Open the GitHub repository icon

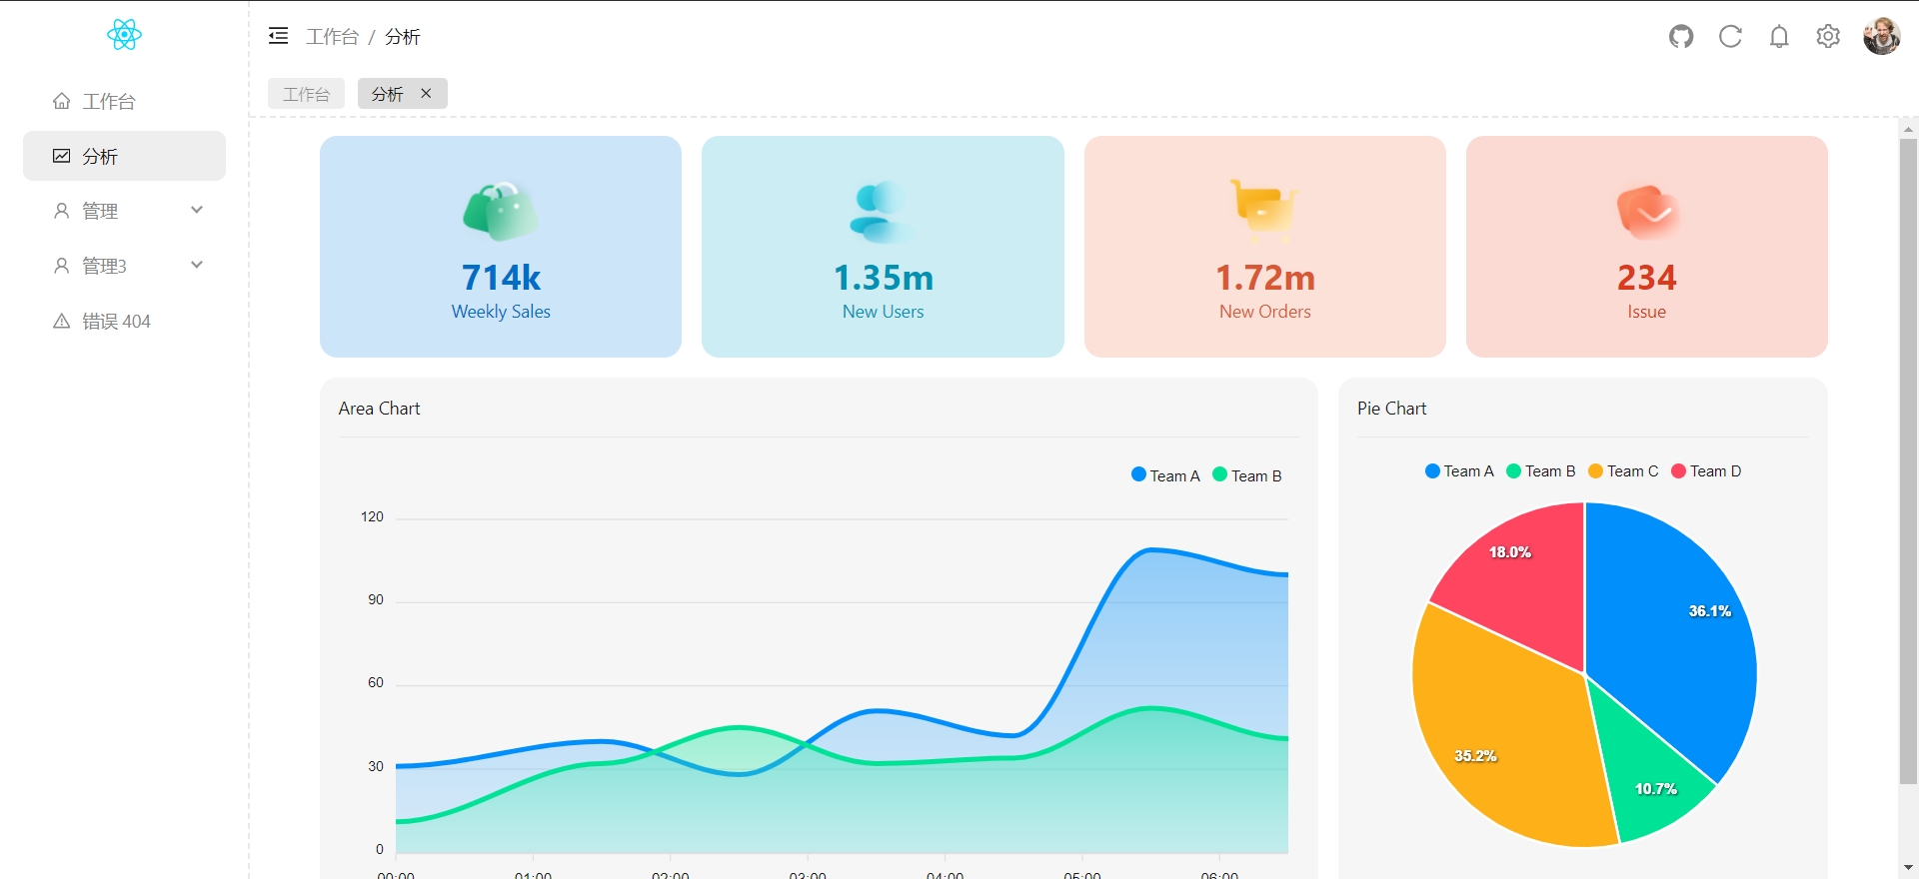[1681, 37]
